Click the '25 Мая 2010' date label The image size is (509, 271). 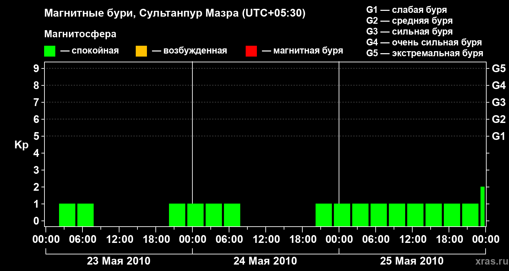[x=412, y=261]
